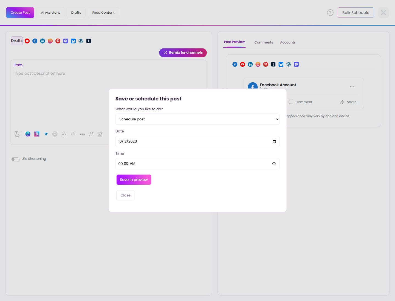Viewport: 395px width, 301px height.
Task: Toggle the URL Shortening switch
Action: [15, 160]
